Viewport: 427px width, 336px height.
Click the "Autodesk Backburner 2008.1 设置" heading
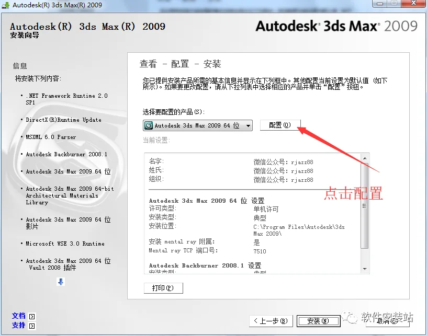click(205, 265)
